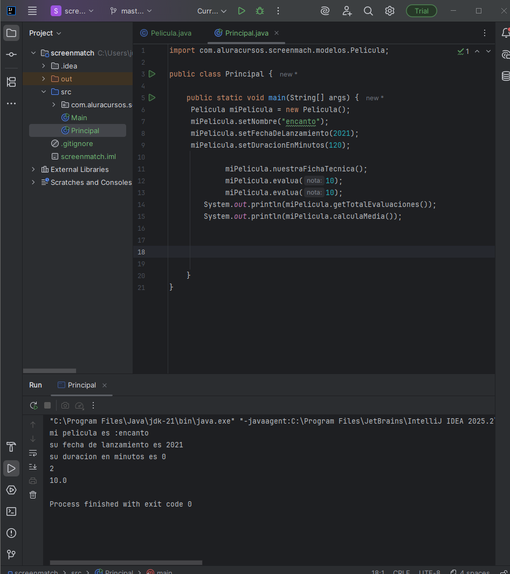Open the Current File run configuration dropdown

[x=212, y=11]
